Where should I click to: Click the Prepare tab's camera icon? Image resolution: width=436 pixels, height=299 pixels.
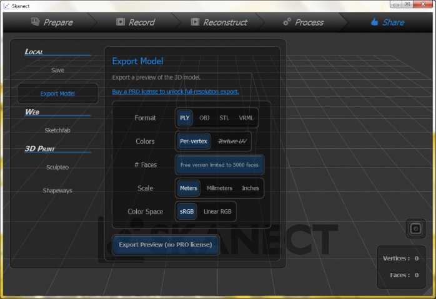(36, 21)
